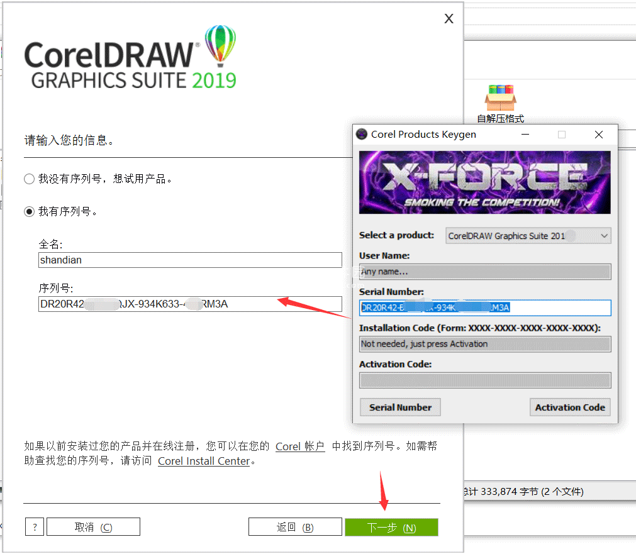Click the archive status bar byte total
Image resolution: width=636 pixels, height=554 pixels.
click(523, 492)
